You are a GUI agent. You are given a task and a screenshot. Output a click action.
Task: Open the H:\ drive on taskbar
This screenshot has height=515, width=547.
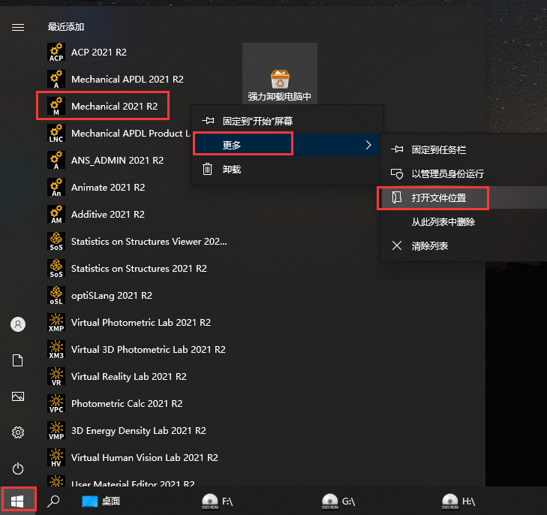[x=458, y=501]
